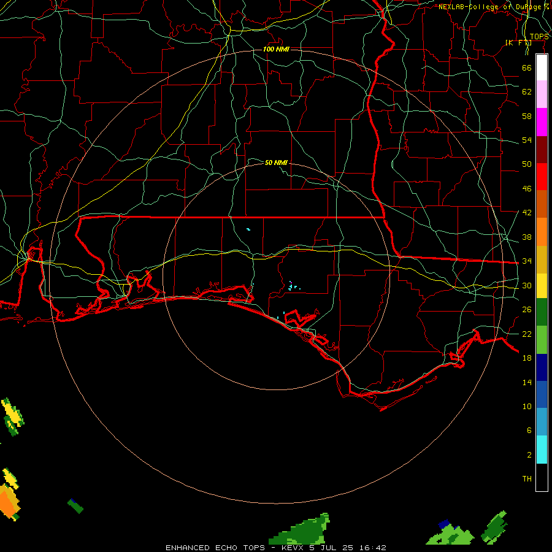This screenshot has height=552, width=552.
Task: Click the small isolated dark green echo near the orange cell
Action: point(75,506)
